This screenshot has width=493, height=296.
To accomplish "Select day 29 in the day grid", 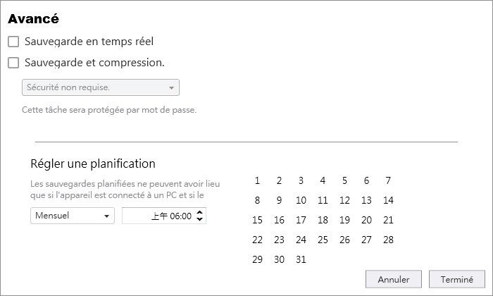I will click(x=257, y=260).
